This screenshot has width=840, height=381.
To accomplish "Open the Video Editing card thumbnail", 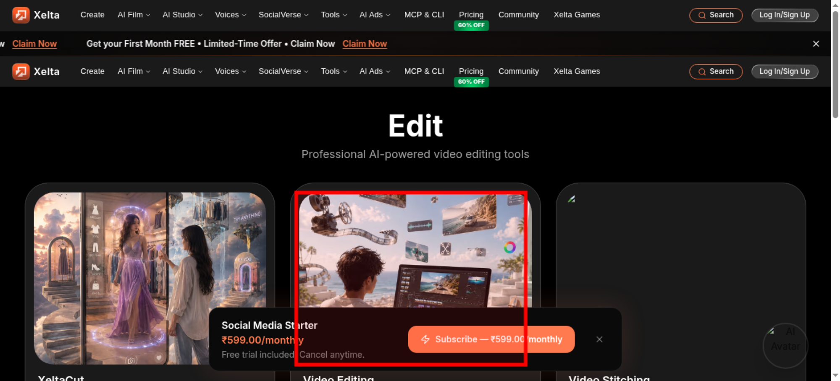I will (415, 250).
